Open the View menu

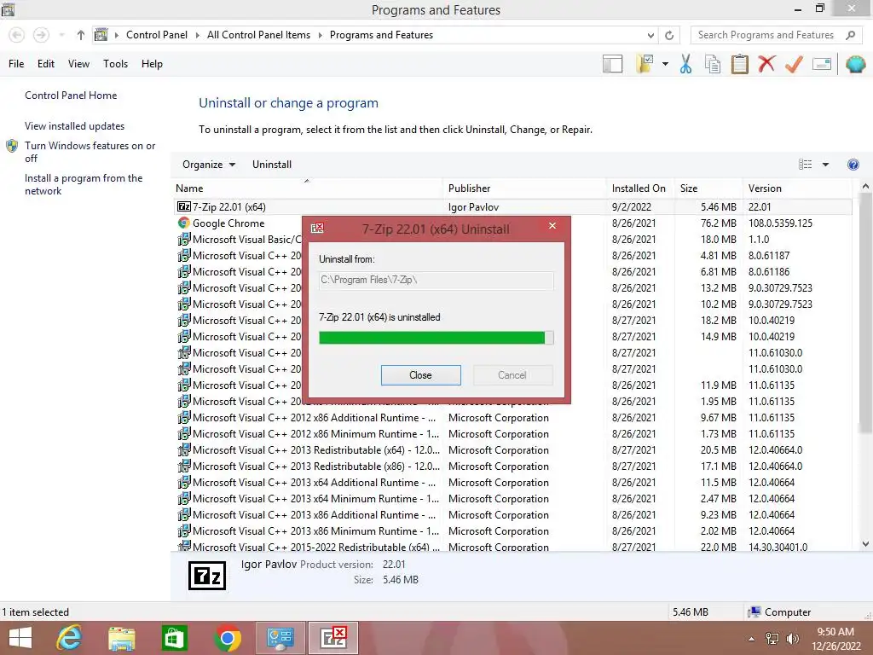[78, 64]
